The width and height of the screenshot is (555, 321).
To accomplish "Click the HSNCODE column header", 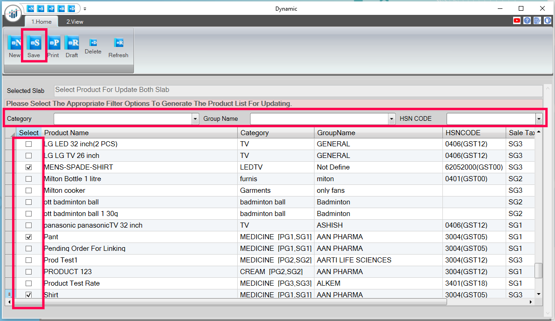I will pos(474,133).
